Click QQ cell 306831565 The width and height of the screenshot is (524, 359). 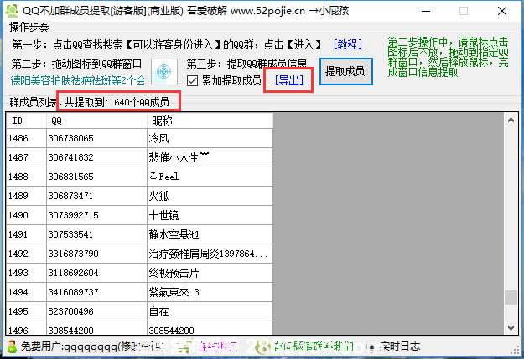coord(96,177)
